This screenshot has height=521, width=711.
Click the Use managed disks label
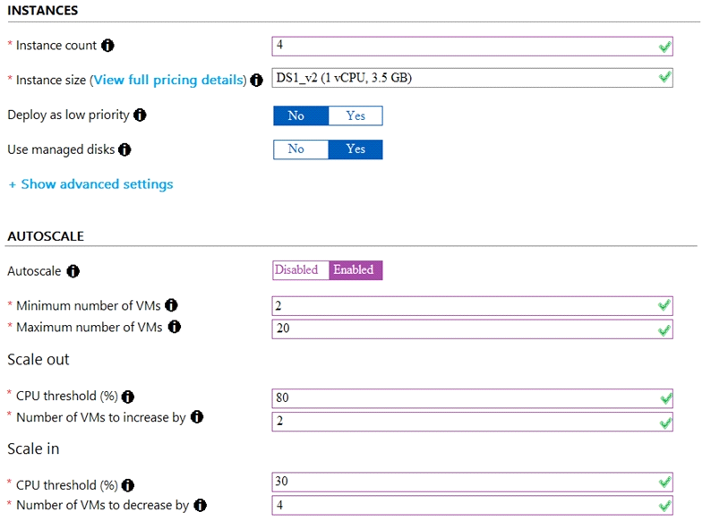click(x=61, y=149)
